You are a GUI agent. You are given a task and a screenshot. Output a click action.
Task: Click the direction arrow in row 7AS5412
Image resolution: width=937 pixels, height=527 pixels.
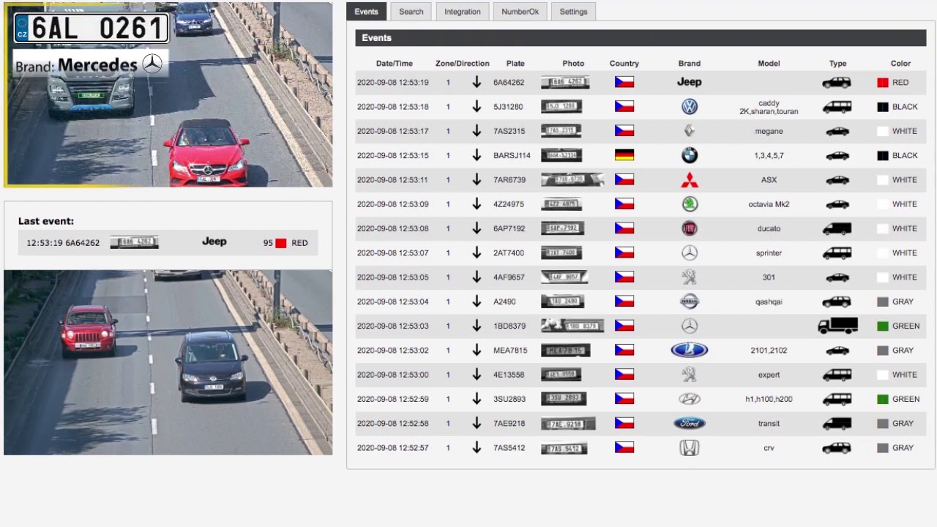pyautogui.click(x=477, y=448)
